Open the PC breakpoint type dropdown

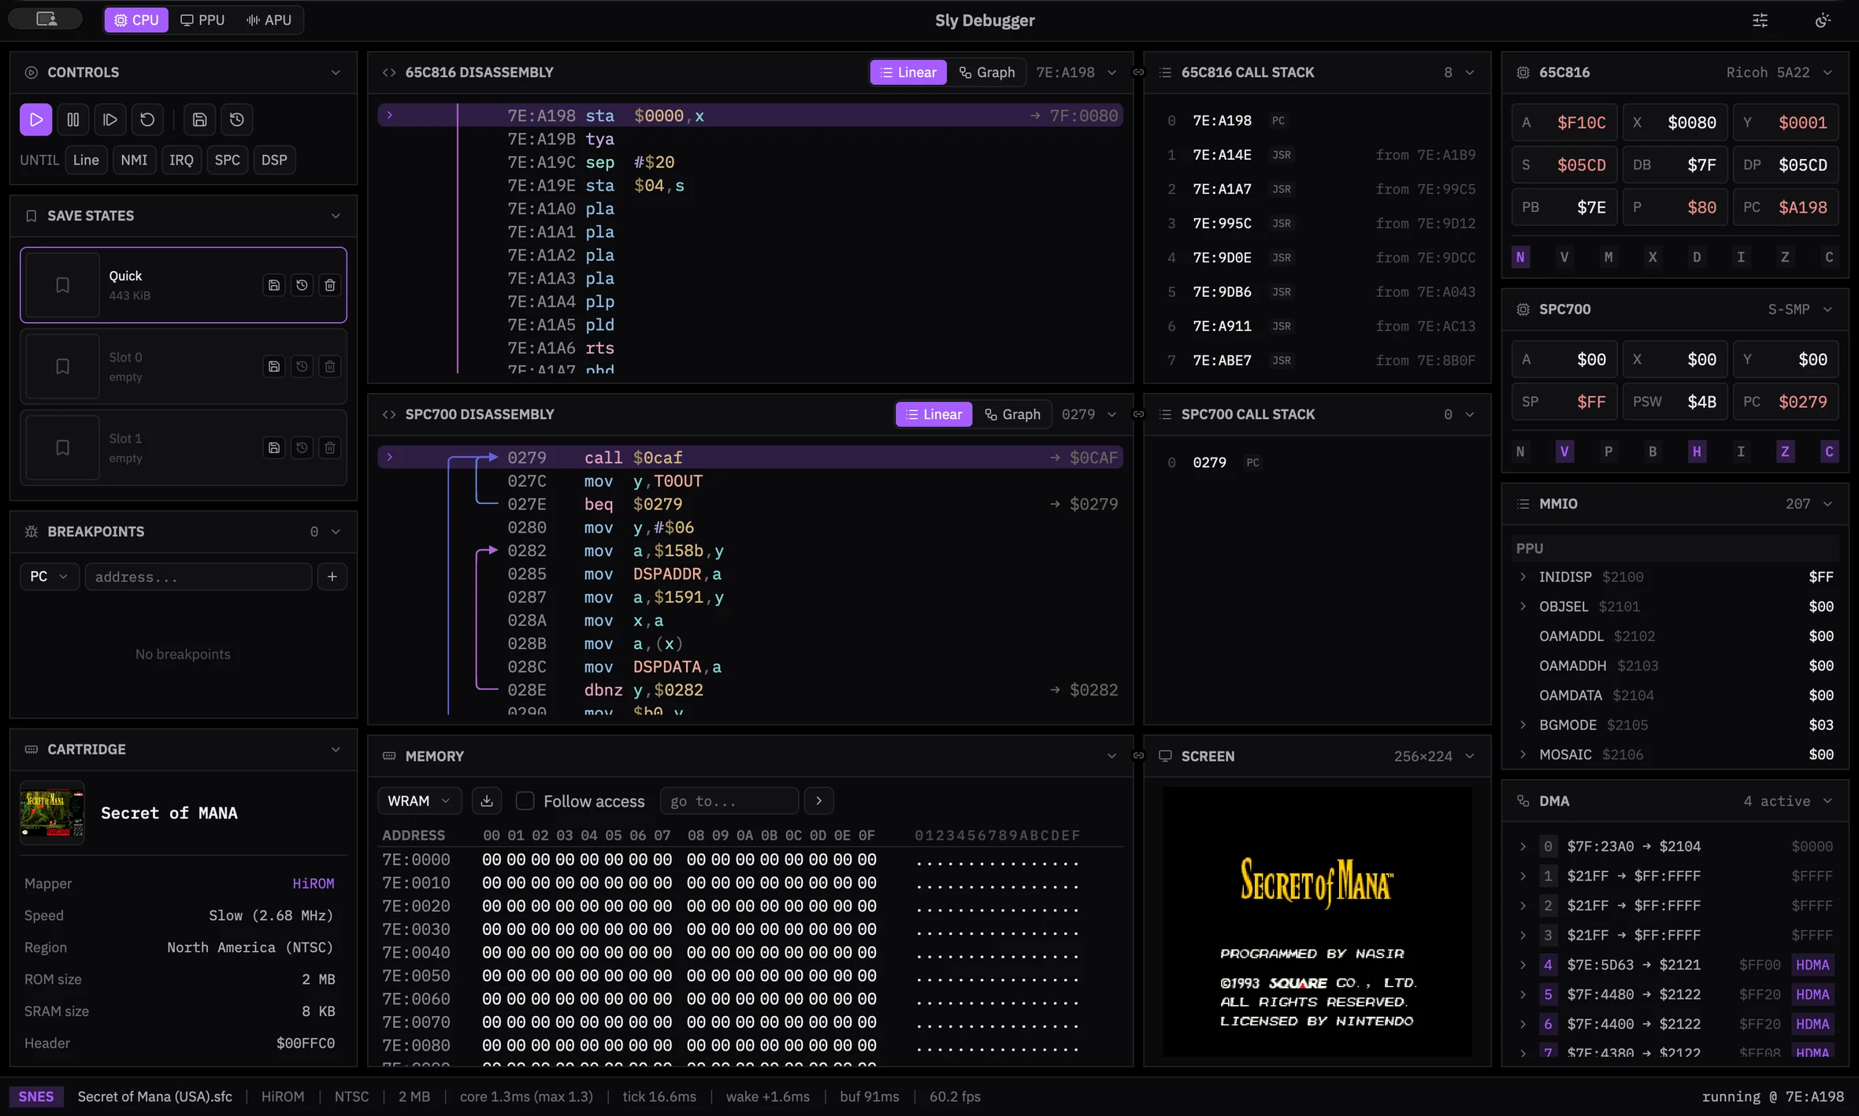(x=49, y=577)
